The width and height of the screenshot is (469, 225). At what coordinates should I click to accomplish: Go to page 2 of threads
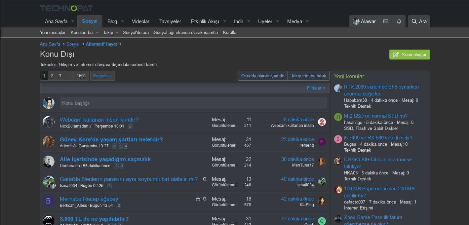52,76
